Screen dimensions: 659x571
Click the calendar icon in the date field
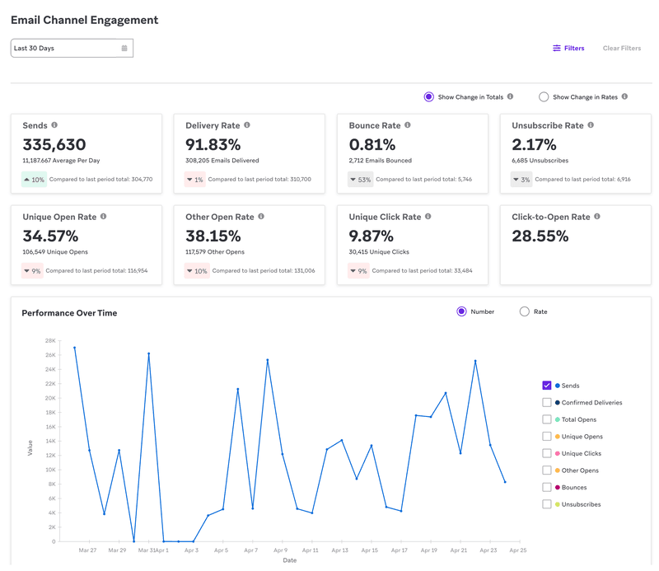click(x=124, y=48)
